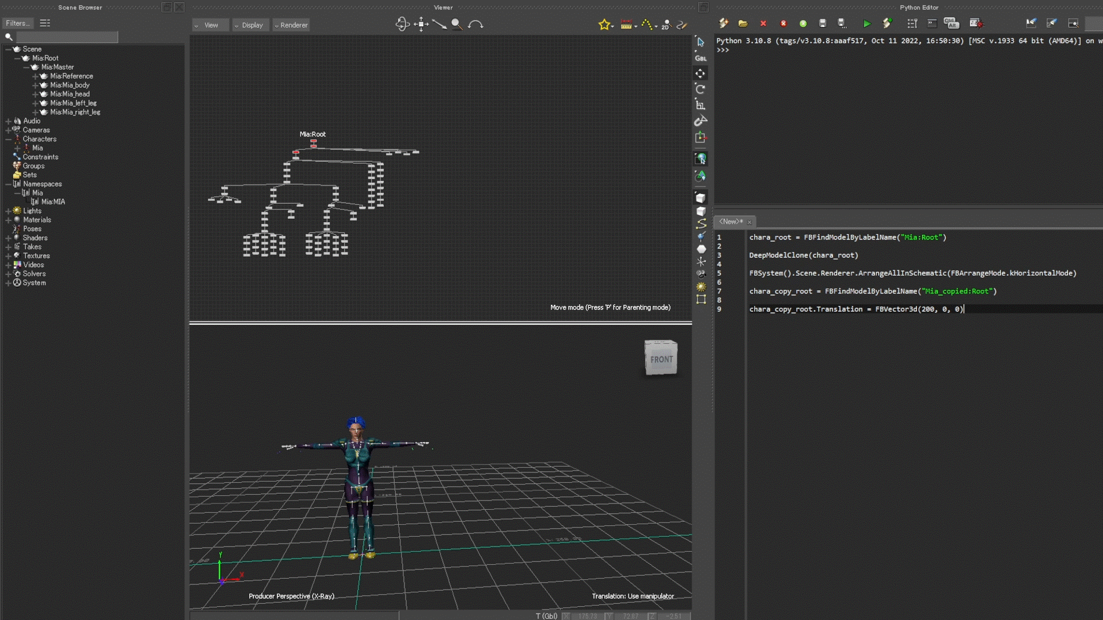This screenshot has width=1103, height=620.
Task: Activate the Rotate tool
Action: click(700, 89)
